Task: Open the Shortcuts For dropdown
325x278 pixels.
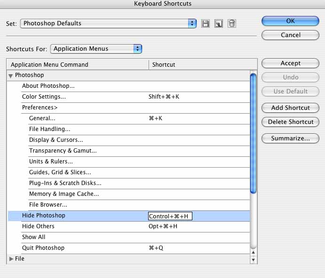Action: click(x=96, y=49)
